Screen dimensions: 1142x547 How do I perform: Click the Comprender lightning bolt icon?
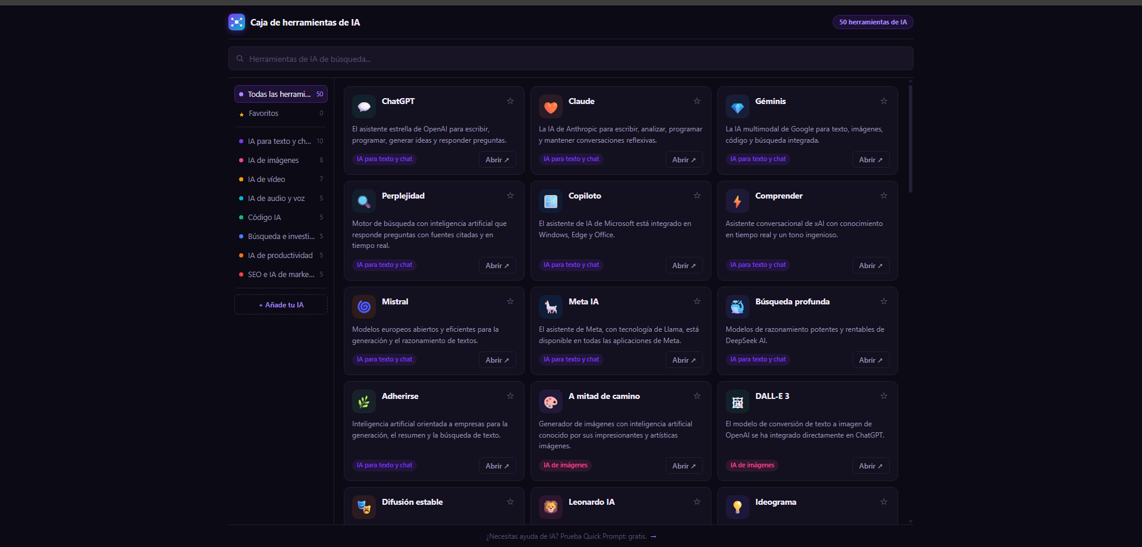pos(738,201)
